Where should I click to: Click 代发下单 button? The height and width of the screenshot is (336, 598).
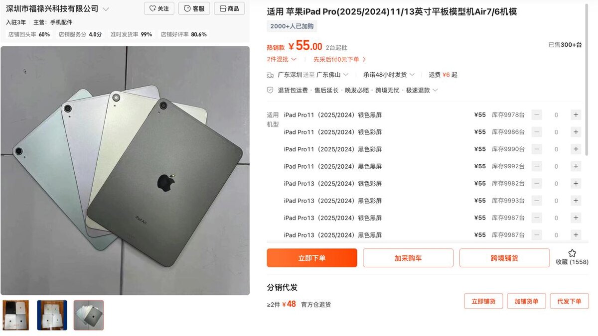click(x=570, y=301)
